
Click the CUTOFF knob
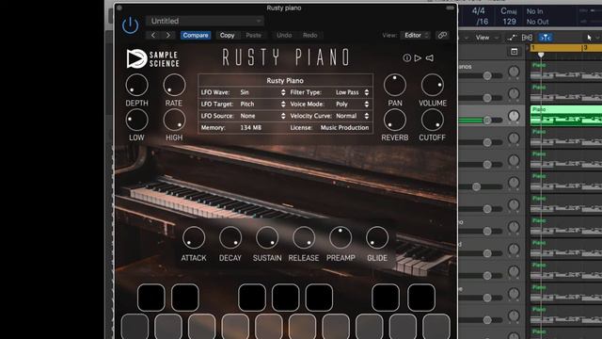[x=433, y=120]
